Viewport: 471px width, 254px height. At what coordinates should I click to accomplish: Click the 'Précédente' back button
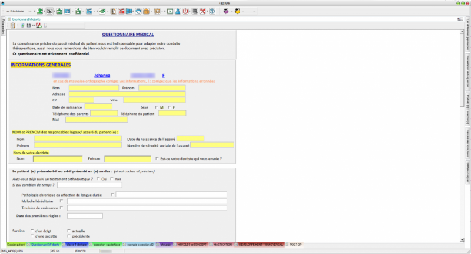(16, 11)
